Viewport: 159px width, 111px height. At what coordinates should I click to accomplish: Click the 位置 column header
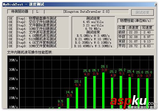(122, 28)
